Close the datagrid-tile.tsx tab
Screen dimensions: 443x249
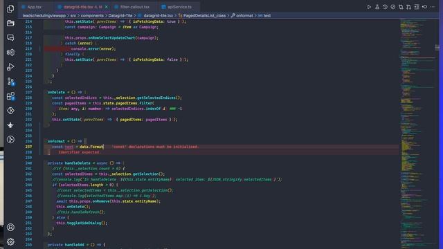[106, 7]
